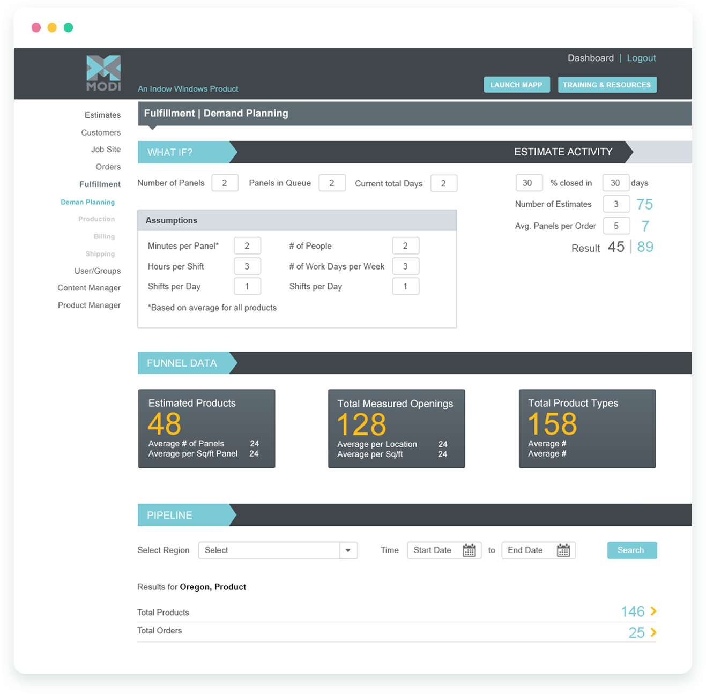The height and width of the screenshot is (694, 706).
Task: Edit the Minutes per Panel field
Action: pos(247,246)
